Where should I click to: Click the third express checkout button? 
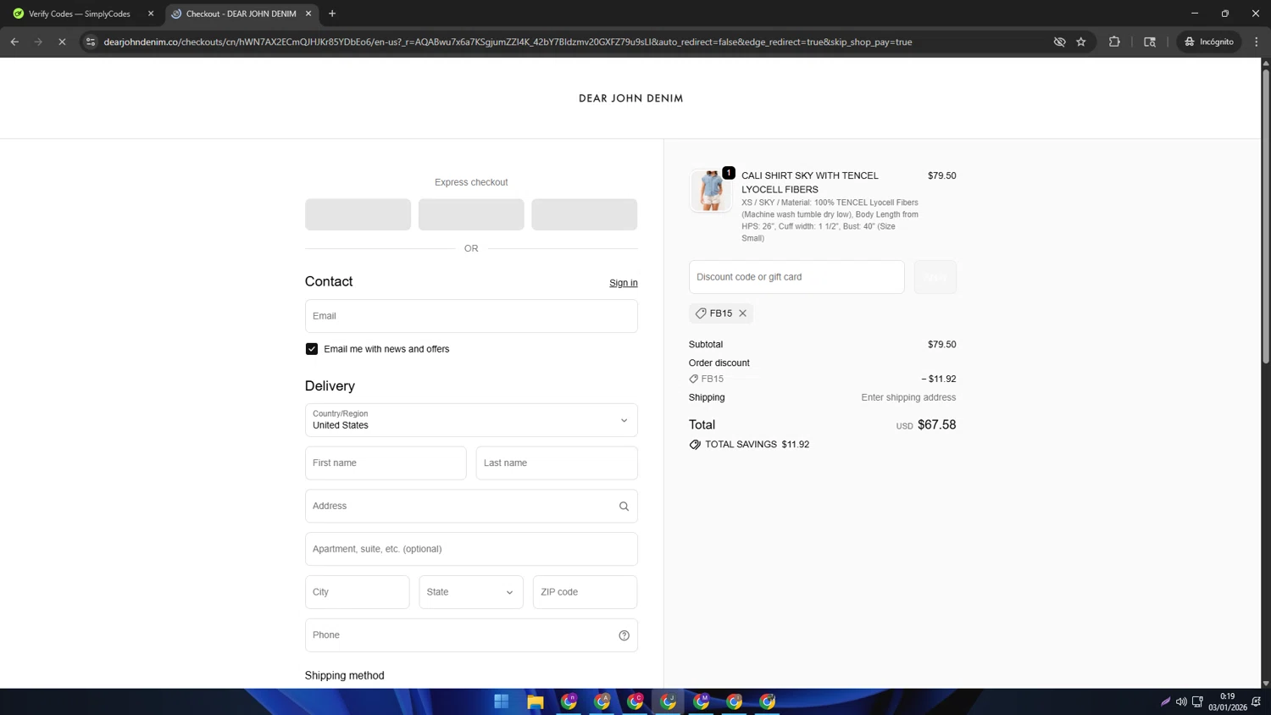(x=585, y=214)
